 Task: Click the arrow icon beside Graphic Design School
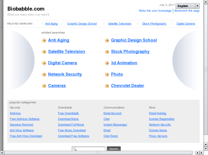click(x=107, y=41)
